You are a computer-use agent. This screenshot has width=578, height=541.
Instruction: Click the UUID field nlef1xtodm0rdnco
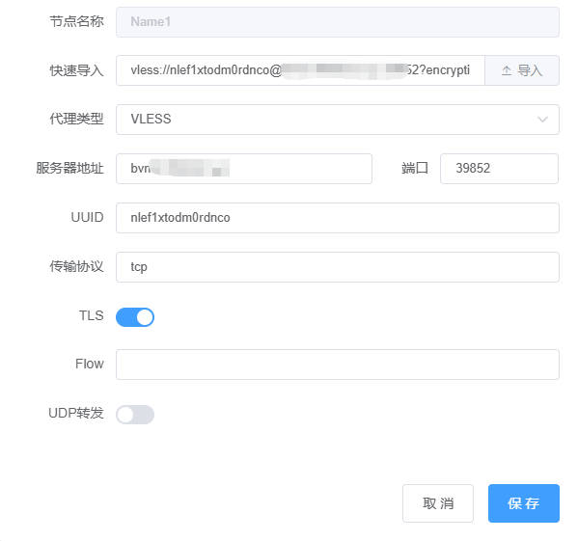pyautogui.click(x=338, y=218)
